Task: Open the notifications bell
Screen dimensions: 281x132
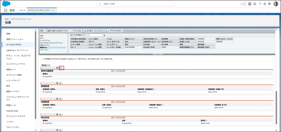Action: click(x=269, y=4)
